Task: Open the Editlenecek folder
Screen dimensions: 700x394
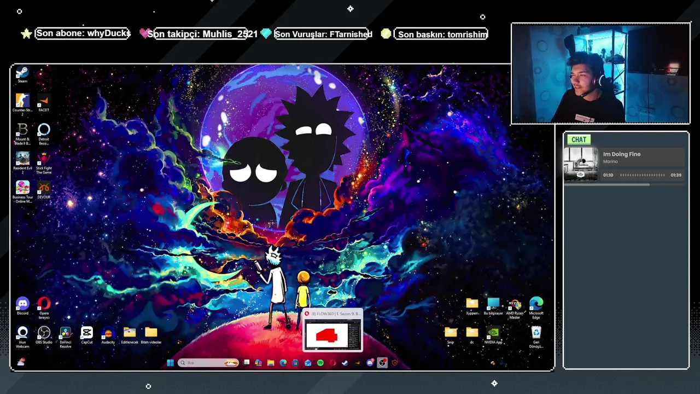Action: [130, 335]
